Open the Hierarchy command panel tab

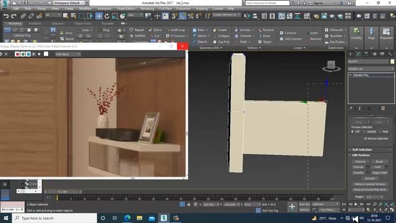(x=366, y=54)
